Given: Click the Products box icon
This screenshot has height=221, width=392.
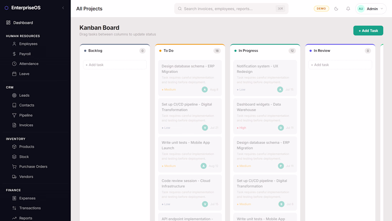Looking at the screenshot, I should [x=14, y=147].
